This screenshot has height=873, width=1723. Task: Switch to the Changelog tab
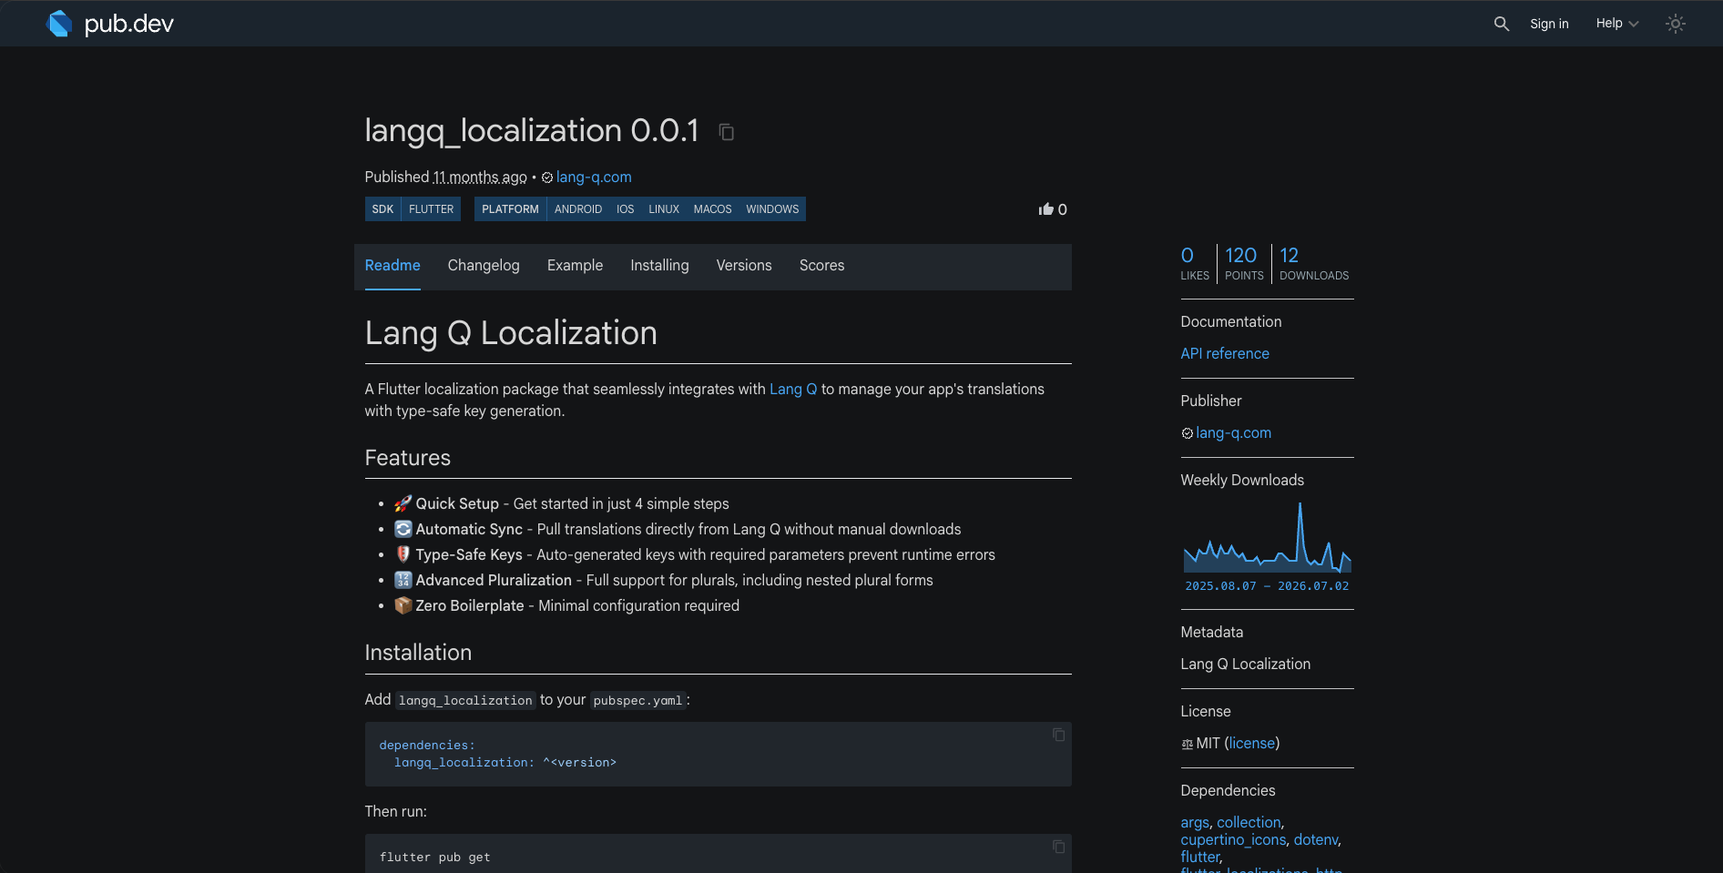[484, 266]
